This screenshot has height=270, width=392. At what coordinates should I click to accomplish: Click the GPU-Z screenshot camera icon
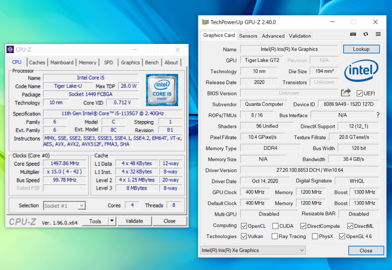point(353,34)
